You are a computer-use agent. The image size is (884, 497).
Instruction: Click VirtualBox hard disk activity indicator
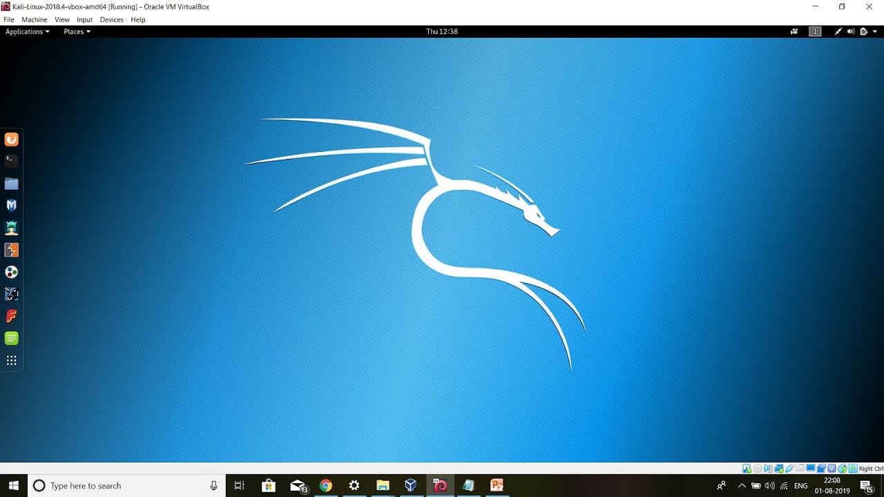(x=747, y=469)
